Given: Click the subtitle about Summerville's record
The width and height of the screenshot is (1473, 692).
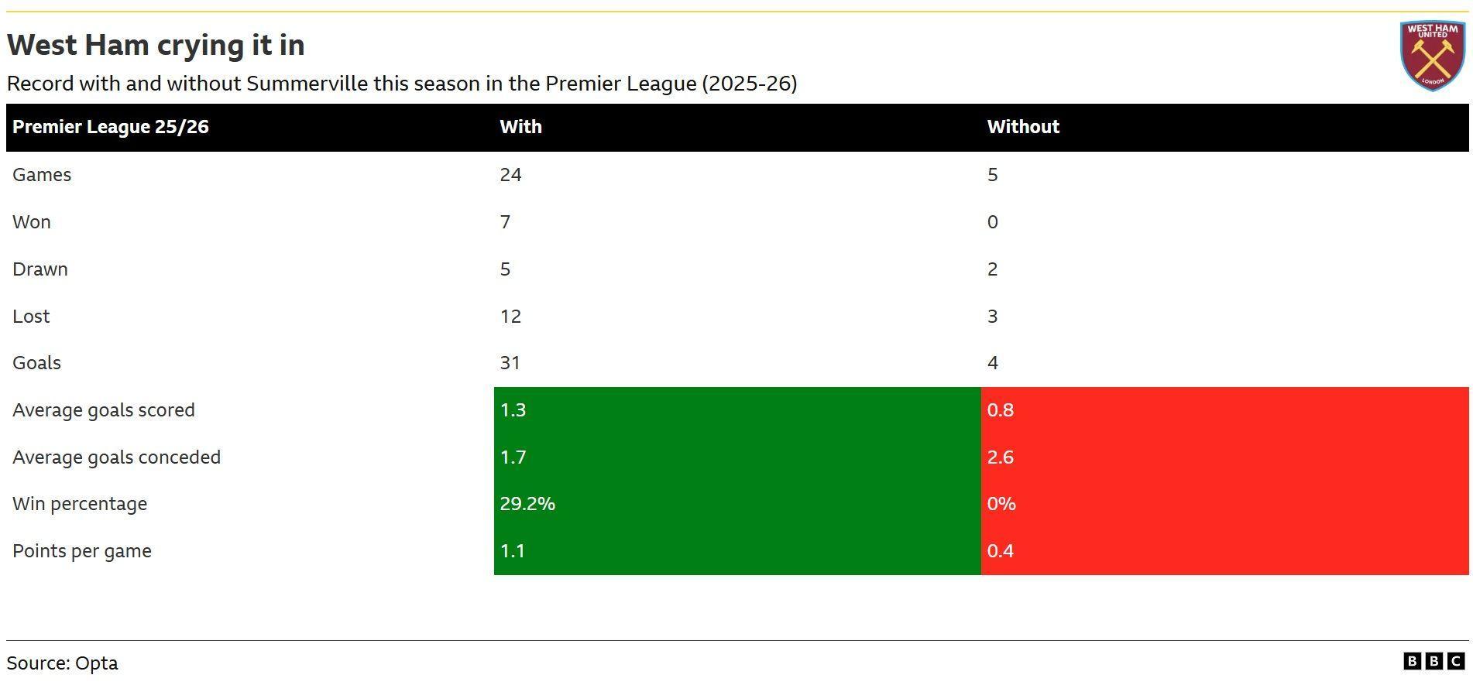Looking at the screenshot, I should click(x=402, y=84).
